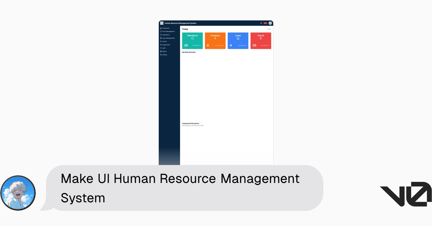Click the Payroll dollar icon in sidebar
This screenshot has width=432, height=226.
click(161, 41)
